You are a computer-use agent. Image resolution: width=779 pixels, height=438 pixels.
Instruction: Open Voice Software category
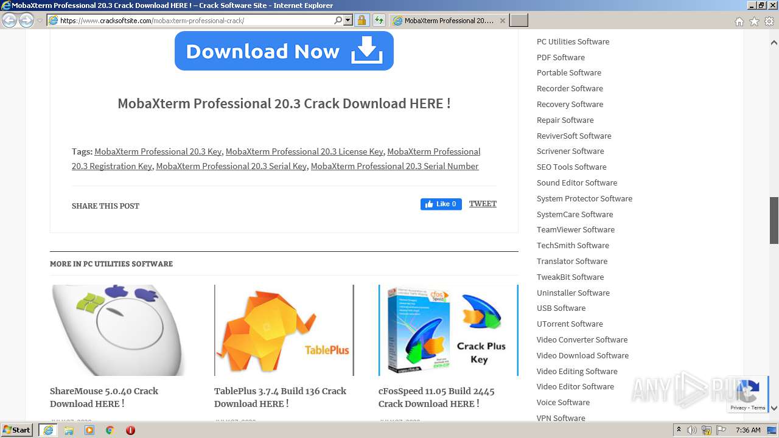(563, 402)
